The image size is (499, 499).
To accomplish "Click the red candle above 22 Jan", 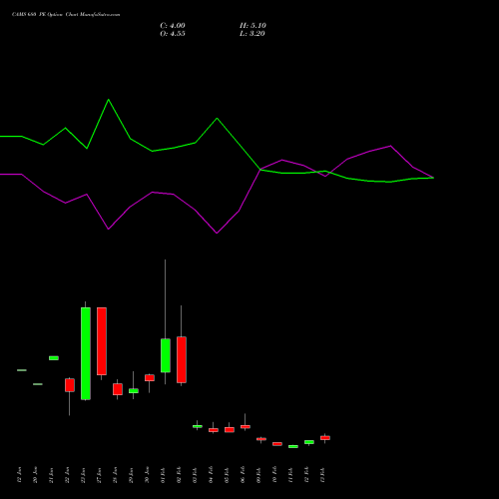I will tap(70, 385).
